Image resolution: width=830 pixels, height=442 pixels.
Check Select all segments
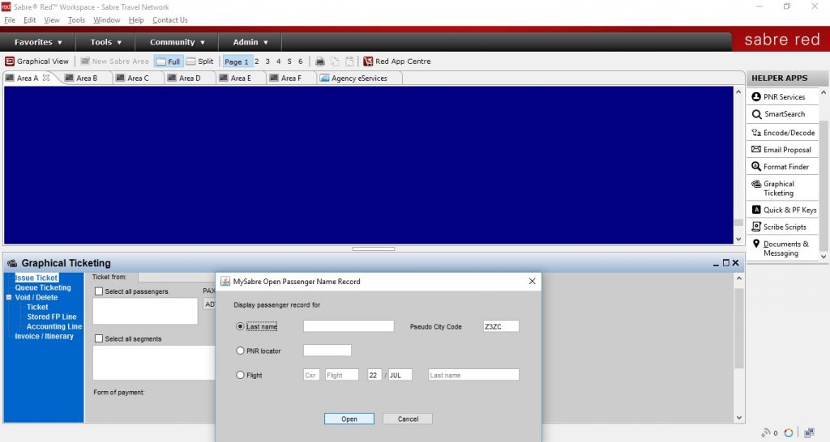coord(99,338)
